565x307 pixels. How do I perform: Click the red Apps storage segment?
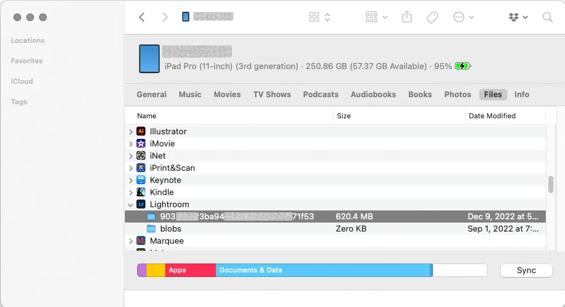point(190,271)
